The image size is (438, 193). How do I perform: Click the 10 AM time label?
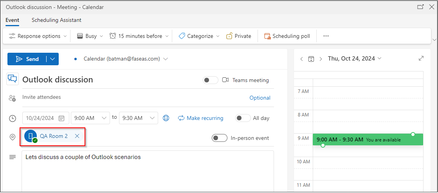pos(303,161)
